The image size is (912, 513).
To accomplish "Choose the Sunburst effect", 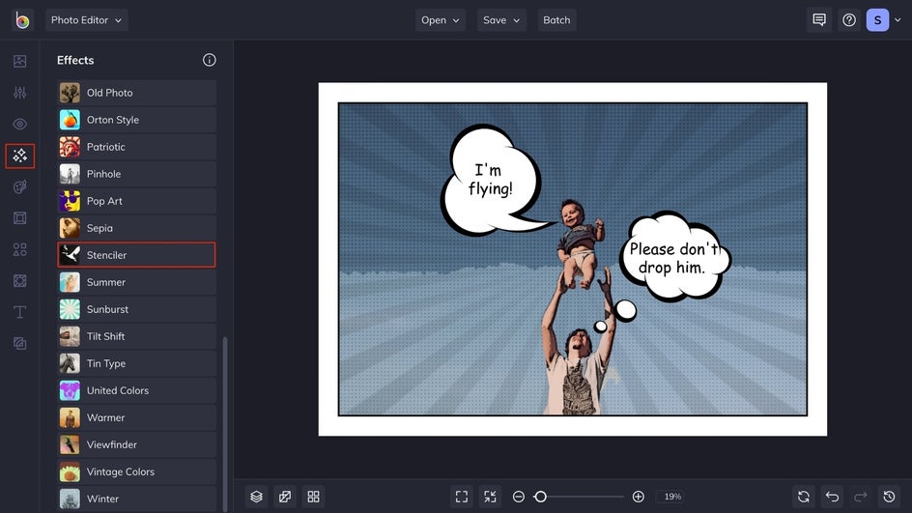I will coord(136,309).
